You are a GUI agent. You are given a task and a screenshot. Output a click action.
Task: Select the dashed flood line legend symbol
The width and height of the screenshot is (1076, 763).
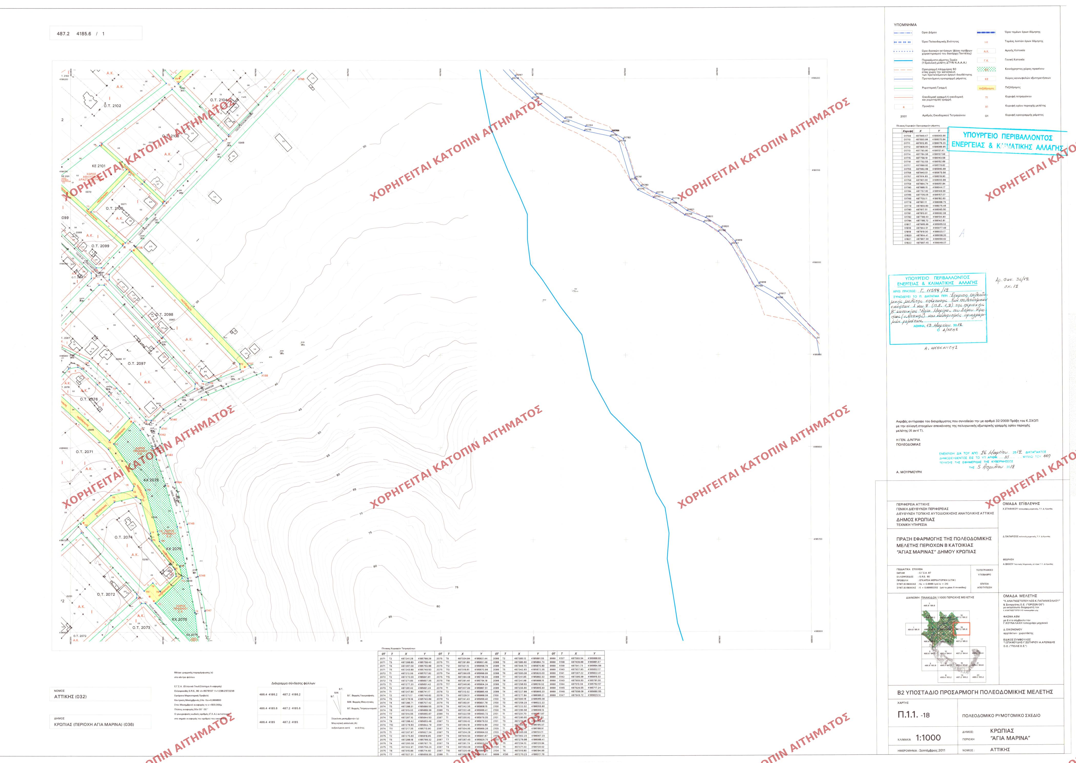point(903,69)
